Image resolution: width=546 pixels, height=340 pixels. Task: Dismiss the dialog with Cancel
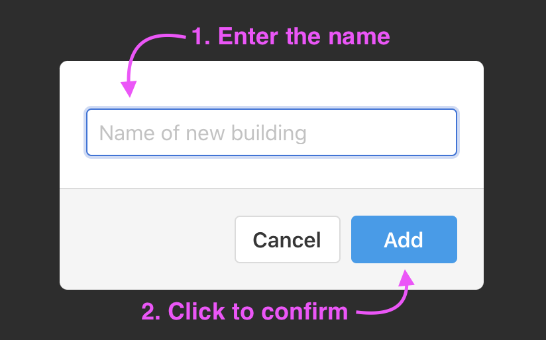pos(288,239)
